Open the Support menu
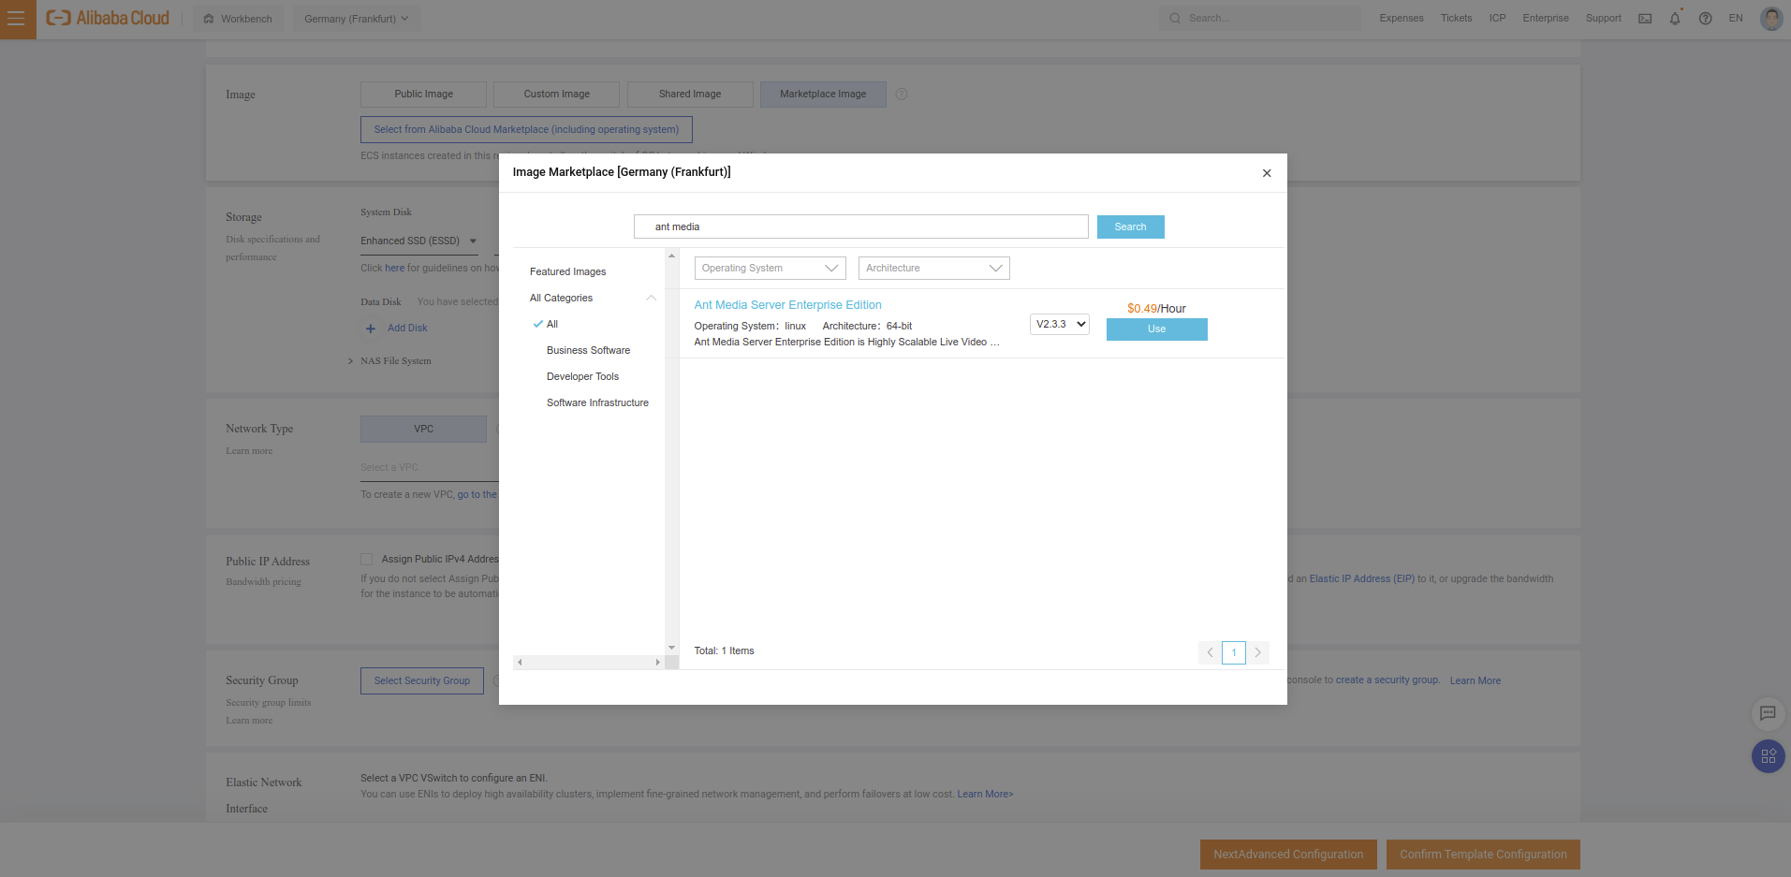The width and height of the screenshot is (1791, 877). (x=1603, y=18)
